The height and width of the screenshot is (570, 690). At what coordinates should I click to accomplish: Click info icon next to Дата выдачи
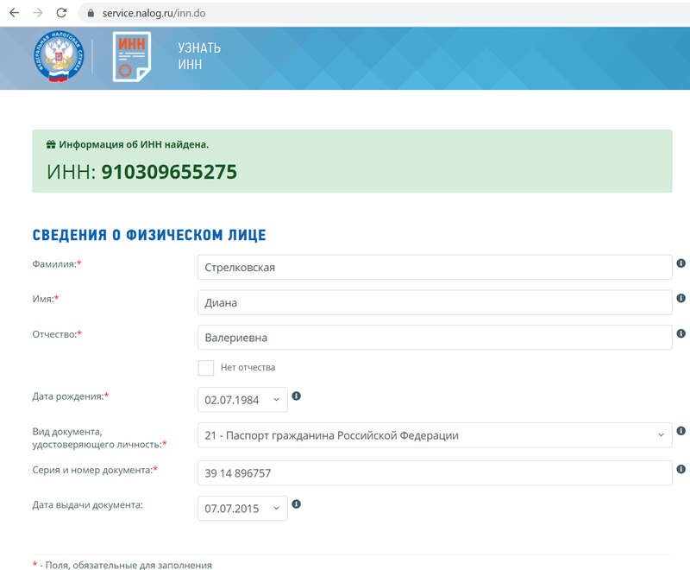pos(297,504)
